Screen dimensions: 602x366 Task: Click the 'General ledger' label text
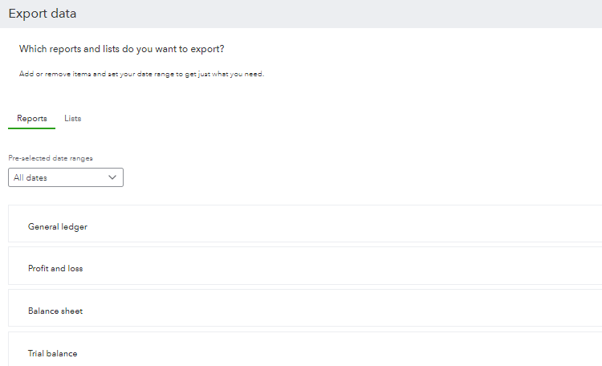tap(58, 226)
